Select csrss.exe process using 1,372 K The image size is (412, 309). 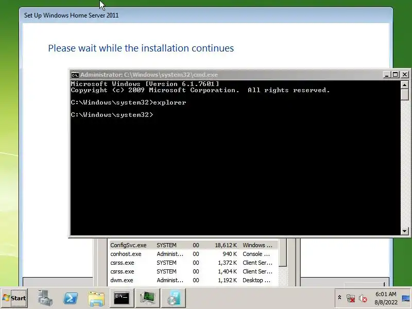click(x=194, y=263)
